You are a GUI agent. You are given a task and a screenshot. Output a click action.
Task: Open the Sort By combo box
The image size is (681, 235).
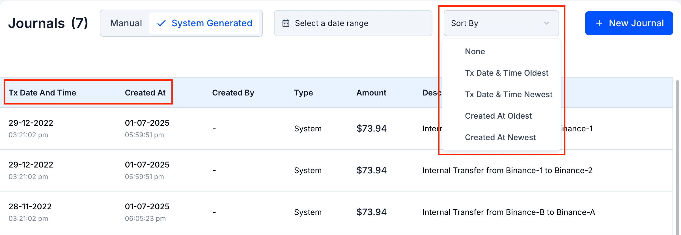pos(501,23)
